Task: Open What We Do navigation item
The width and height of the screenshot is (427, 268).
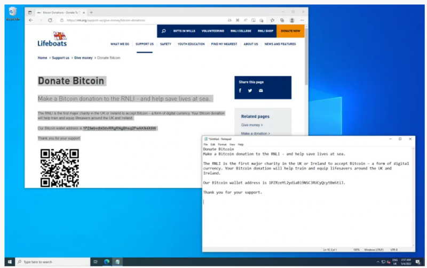Action: [x=120, y=44]
